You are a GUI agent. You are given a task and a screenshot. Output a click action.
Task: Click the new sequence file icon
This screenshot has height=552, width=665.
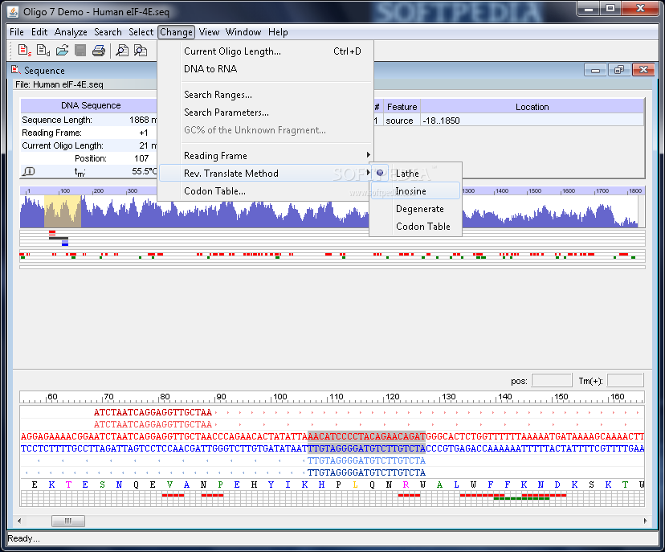tap(25, 51)
